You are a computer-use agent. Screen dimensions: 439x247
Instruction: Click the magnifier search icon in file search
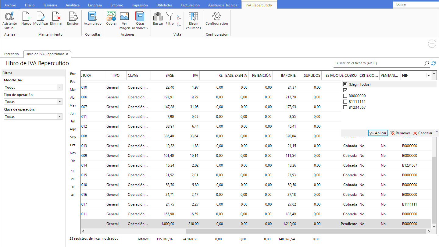click(427, 63)
